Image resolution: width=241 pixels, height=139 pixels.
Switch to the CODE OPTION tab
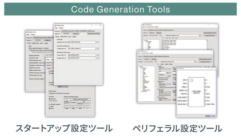coord(64,37)
